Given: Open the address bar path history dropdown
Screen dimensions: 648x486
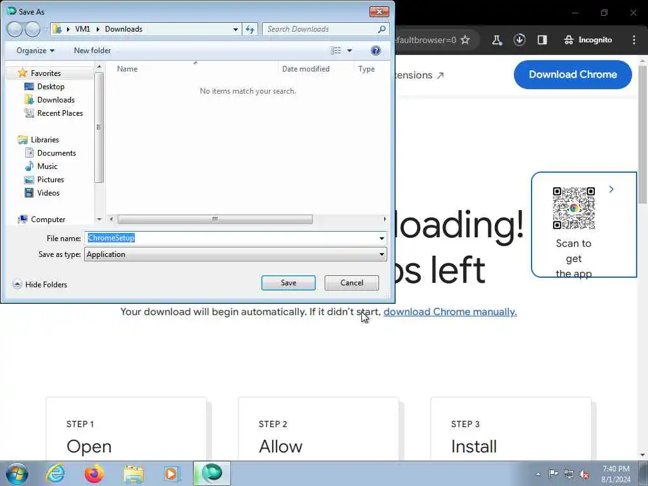Looking at the screenshot, I should point(235,29).
